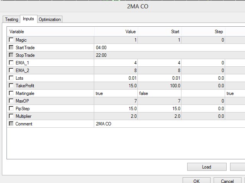The image size is (245, 183).
Task: Edit the EMA_1 value cell 4
Action: (x=116, y=63)
